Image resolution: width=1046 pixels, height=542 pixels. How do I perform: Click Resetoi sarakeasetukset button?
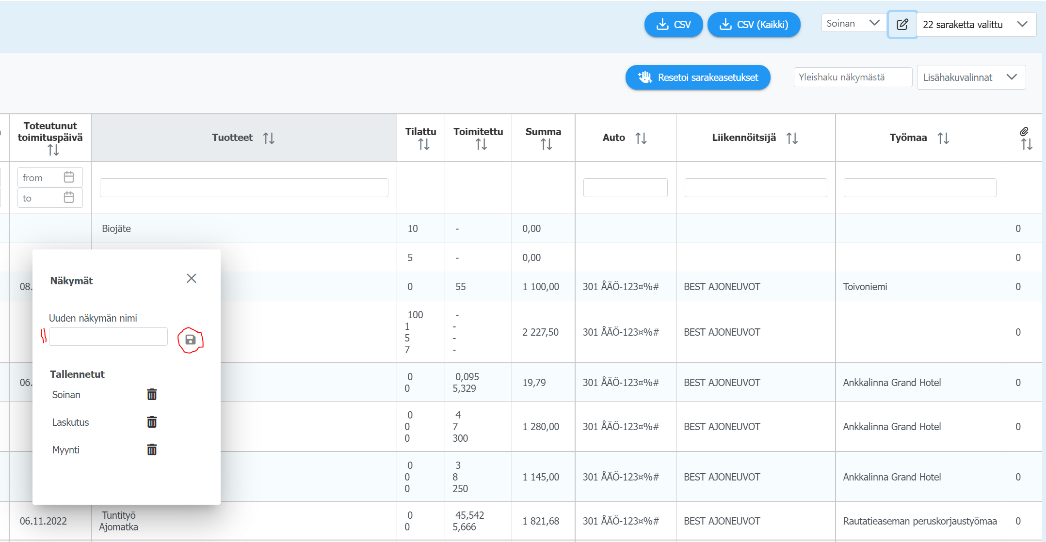[698, 77]
